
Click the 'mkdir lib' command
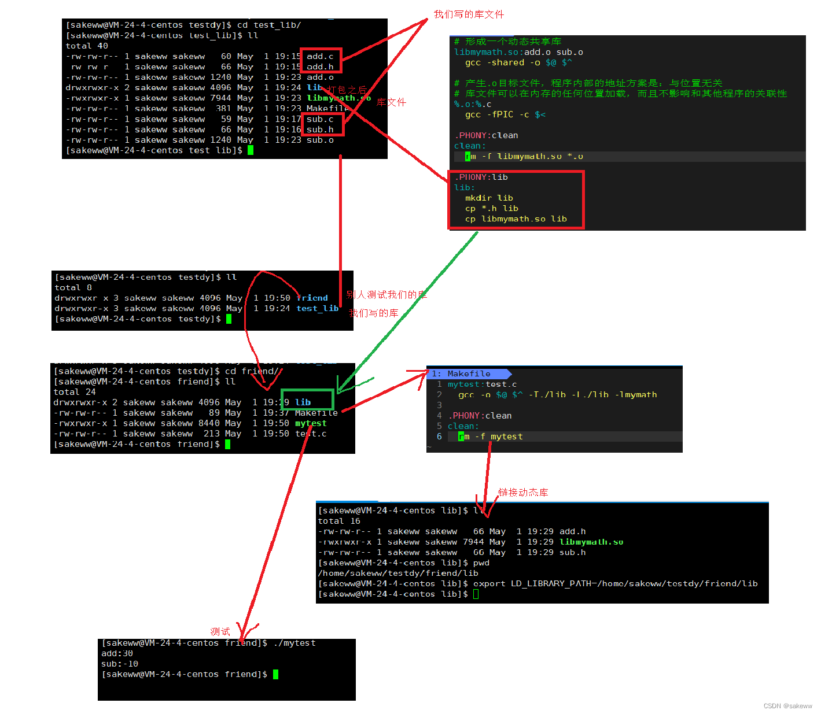tap(489, 198)
